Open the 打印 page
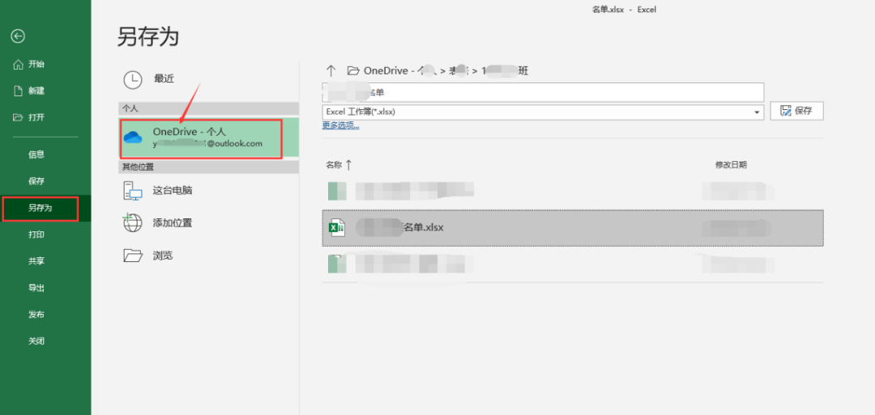Screen dimensions: 875x415 pyautogui.click(x=36, y=235)
